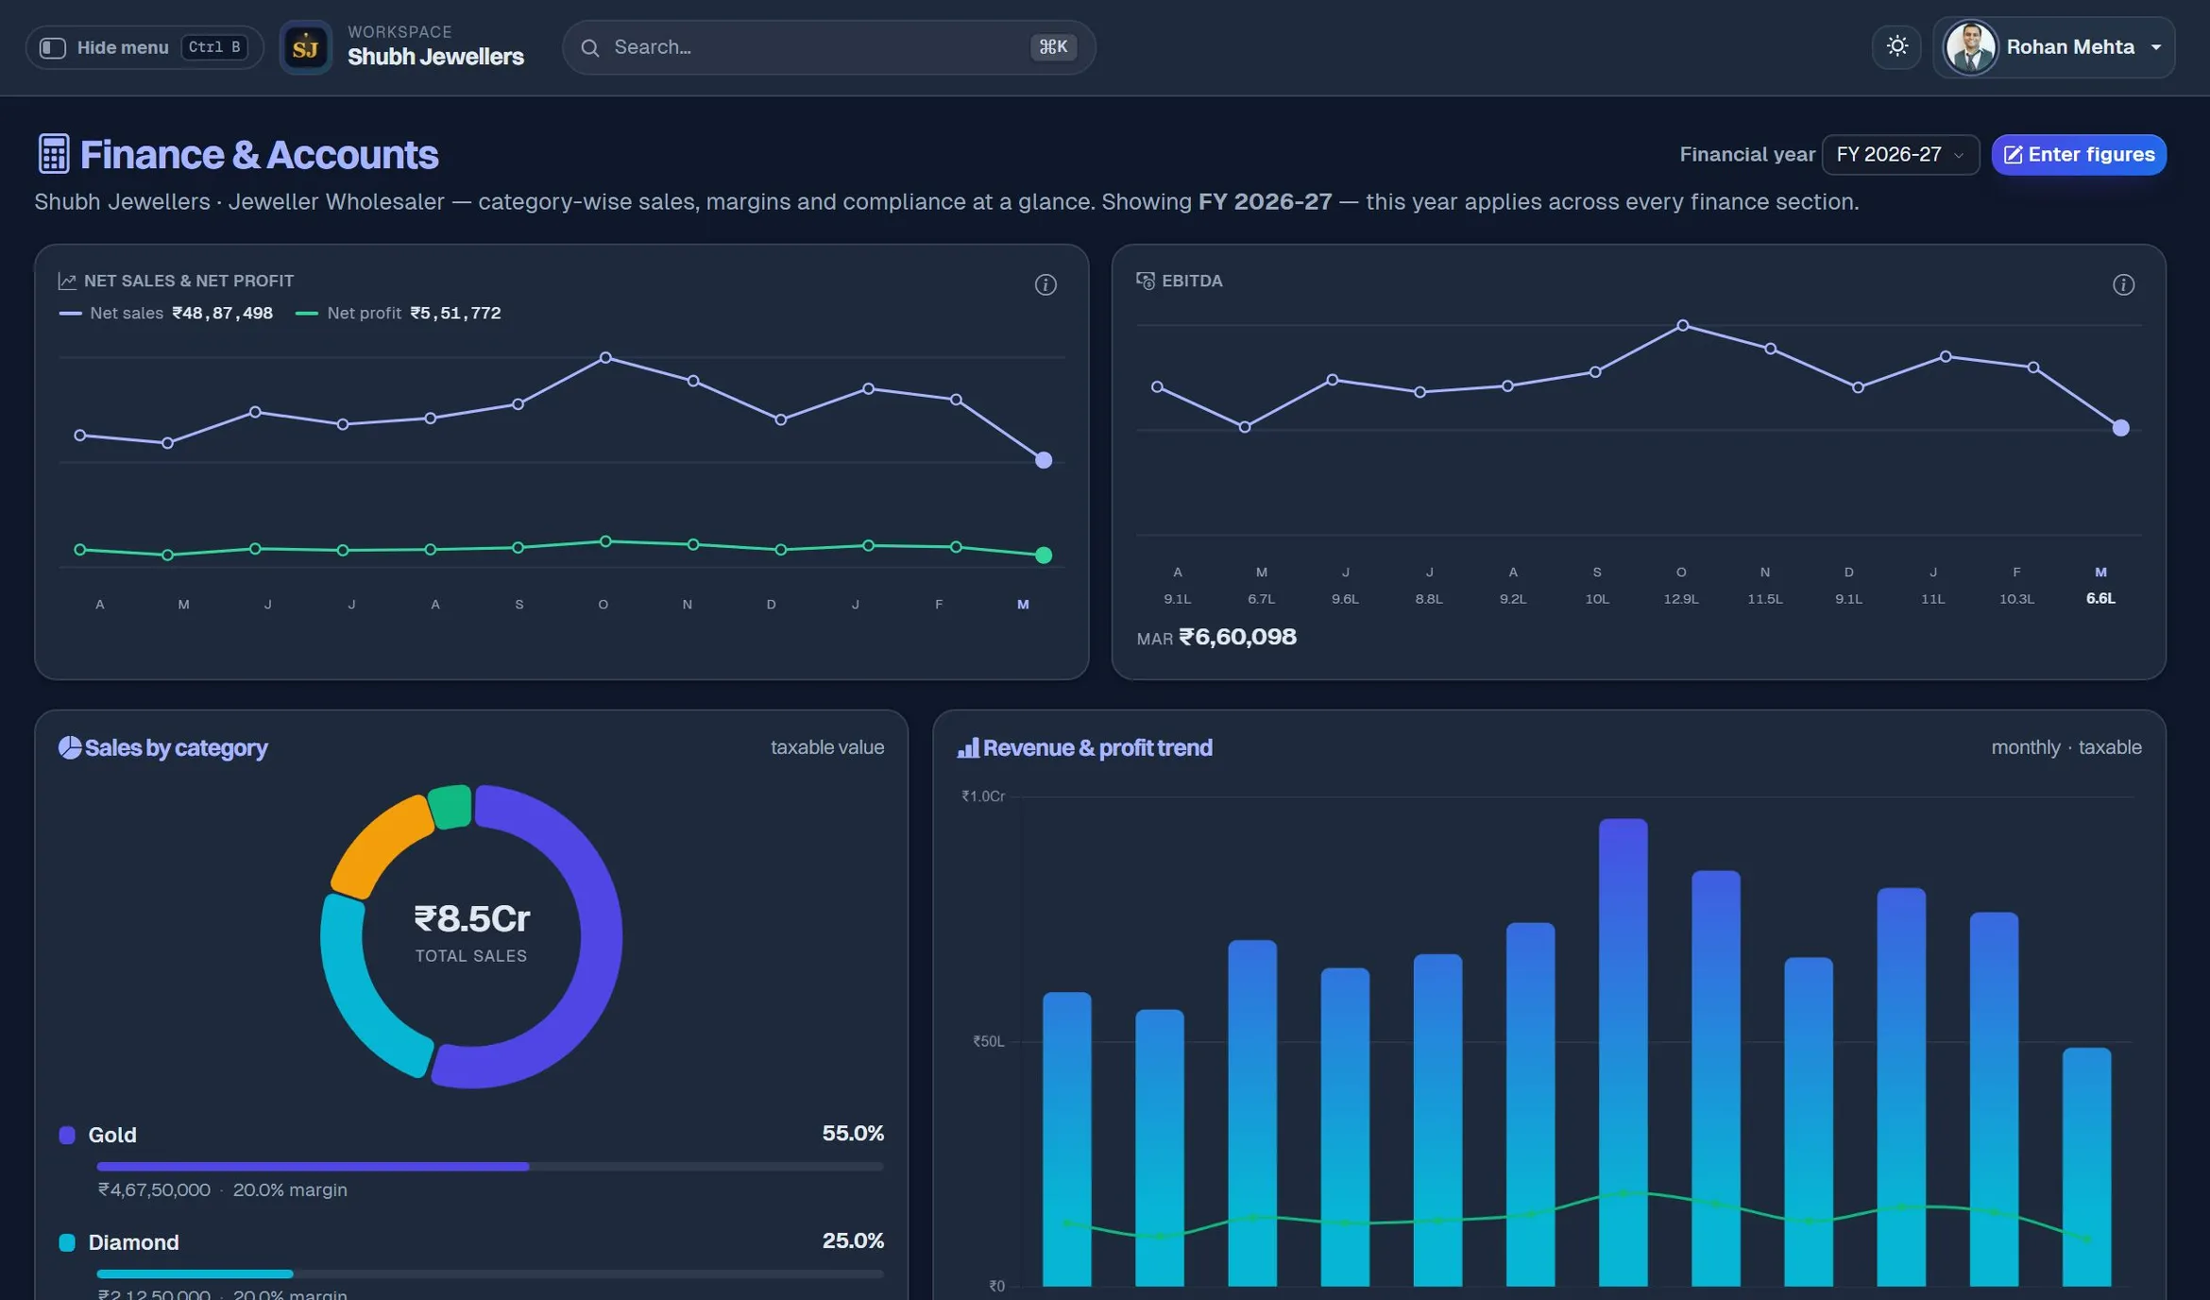Image resolution: width=2210 pixels, height=1300 pixels.
Task: Click the ₹4,67,50,000 Gold sales value
Action: coord(154,1189)
